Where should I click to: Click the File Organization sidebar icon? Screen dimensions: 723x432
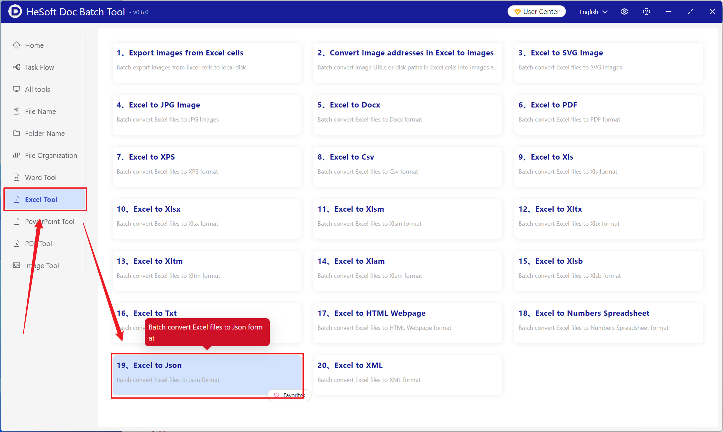[x=16, y=155]
